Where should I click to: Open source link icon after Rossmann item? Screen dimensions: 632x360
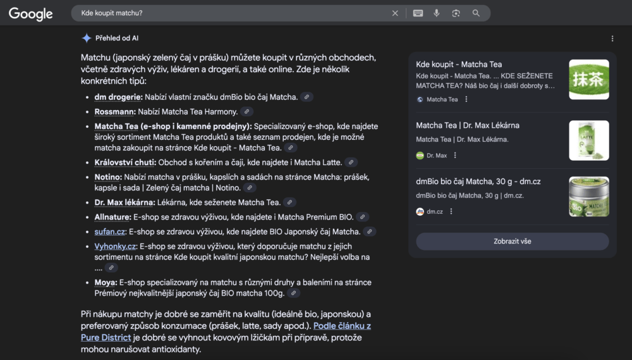[246, 111]
